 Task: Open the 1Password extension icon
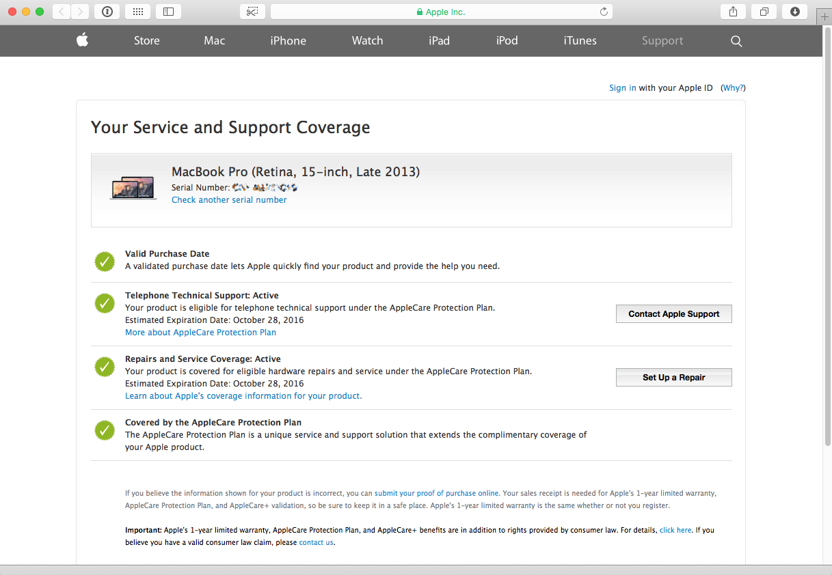(107, 12)
